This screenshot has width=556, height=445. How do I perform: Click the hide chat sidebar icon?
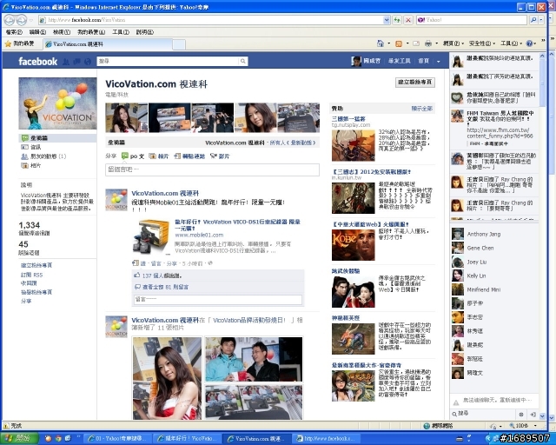533,414
